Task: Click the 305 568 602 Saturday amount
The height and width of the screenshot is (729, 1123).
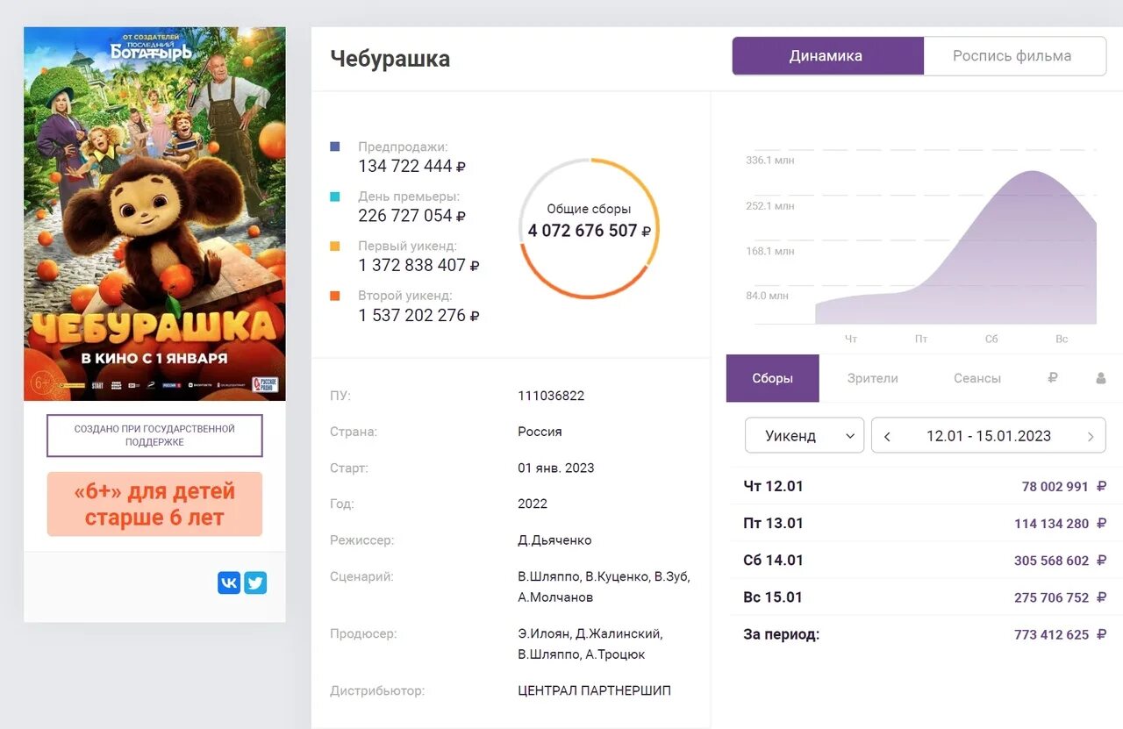Action: tap(1051, 561)
